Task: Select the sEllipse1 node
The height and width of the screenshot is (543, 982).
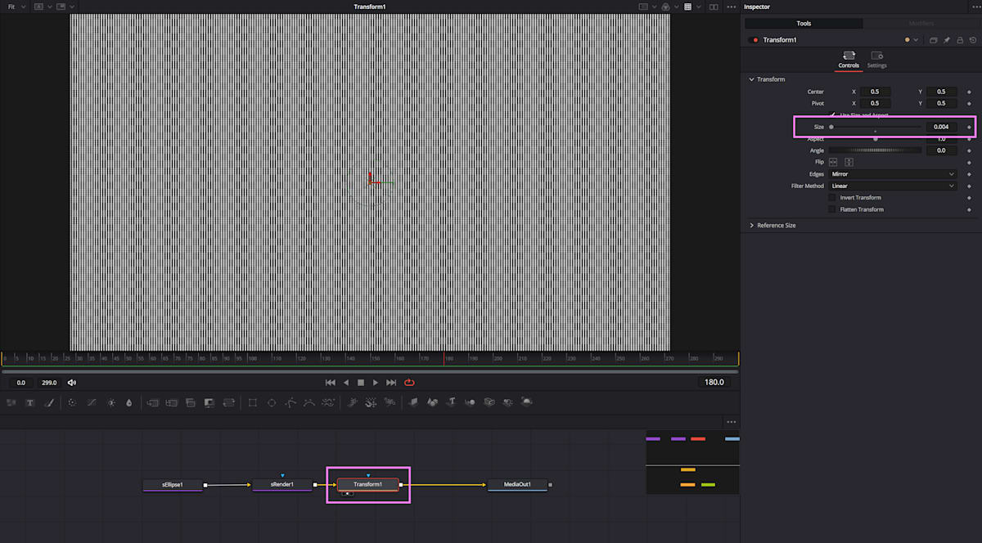Action: [x=172, y=484]
